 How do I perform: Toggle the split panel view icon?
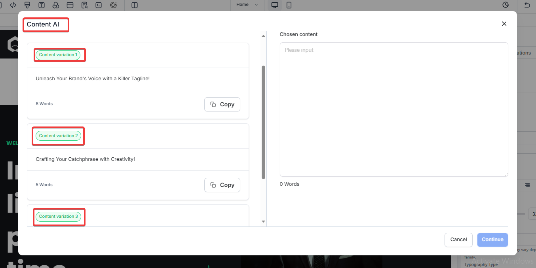pos(135,5)
